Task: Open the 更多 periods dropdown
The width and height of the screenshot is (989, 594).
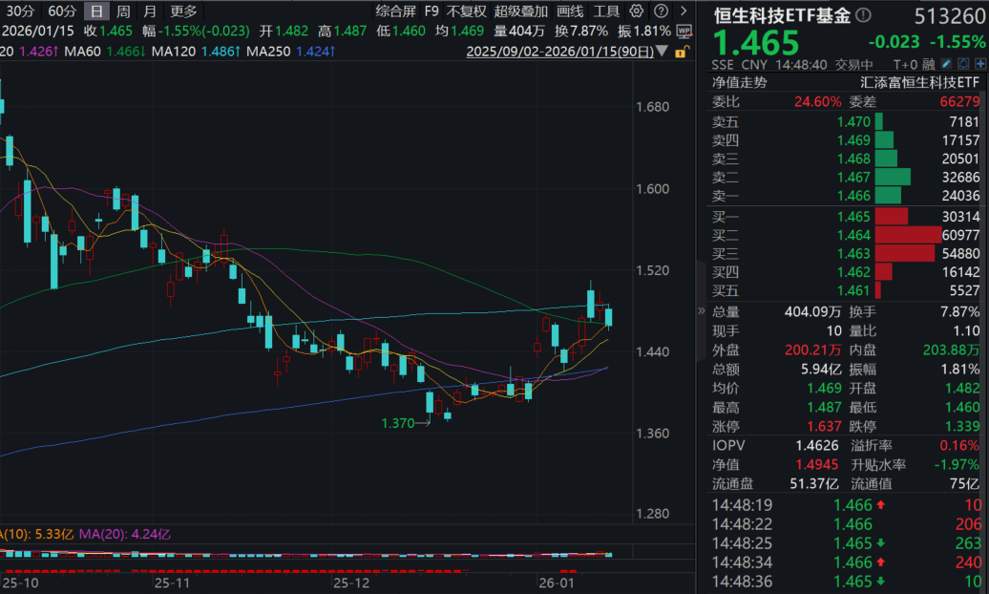Action: (183, 11)
